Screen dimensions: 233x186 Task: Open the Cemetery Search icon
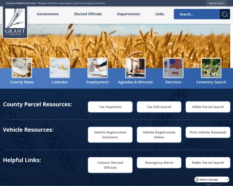pyautogui.click(x=211, y=68)
